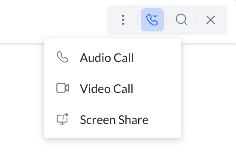Click the kebab menu in header toolbar

tap(123, 20)
